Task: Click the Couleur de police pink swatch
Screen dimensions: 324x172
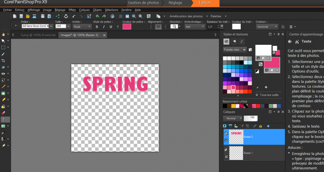Action: click(x=127, y=26)
